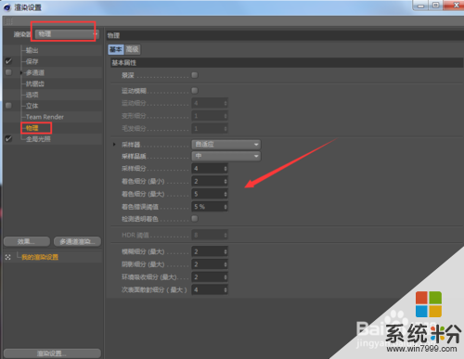The height and width of the screenshot is (359, 464).
Task: Expand the 采样器 disclosure triangle
Action: coord(114,145)
